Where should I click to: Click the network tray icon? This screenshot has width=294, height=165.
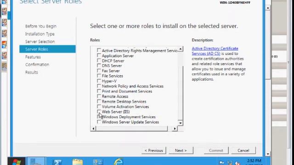(x=230, y=163)
